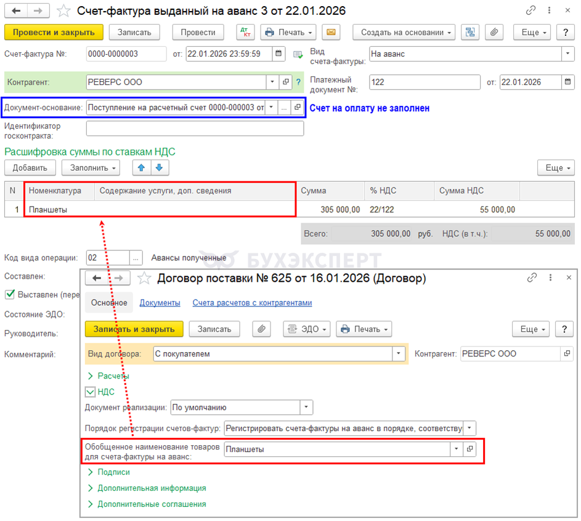Click Платежный документ № field 122
The image size is (581, 521).
[x=425, y=82]
